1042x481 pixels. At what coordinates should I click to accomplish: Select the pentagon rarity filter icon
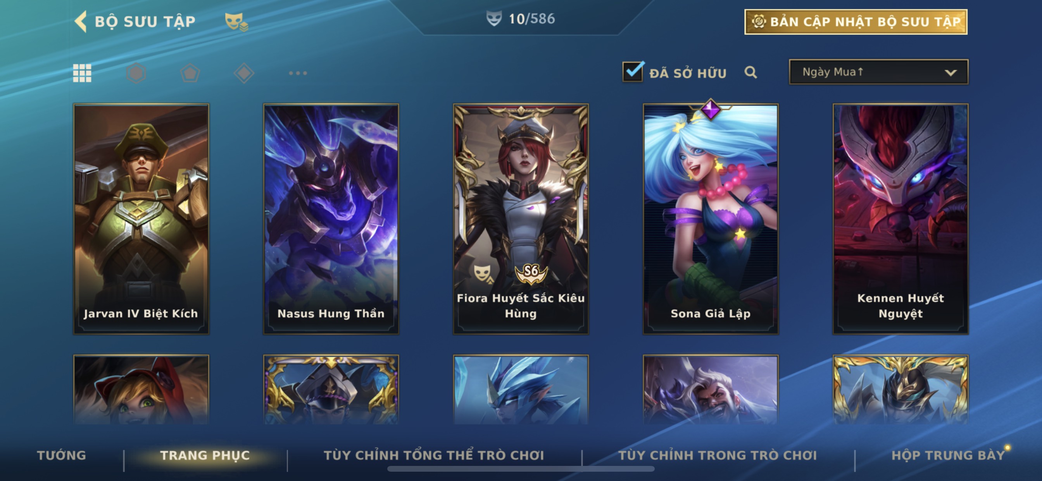[x=190, y=73]
